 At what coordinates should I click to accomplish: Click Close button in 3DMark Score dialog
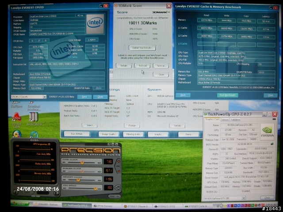point(161,75)
